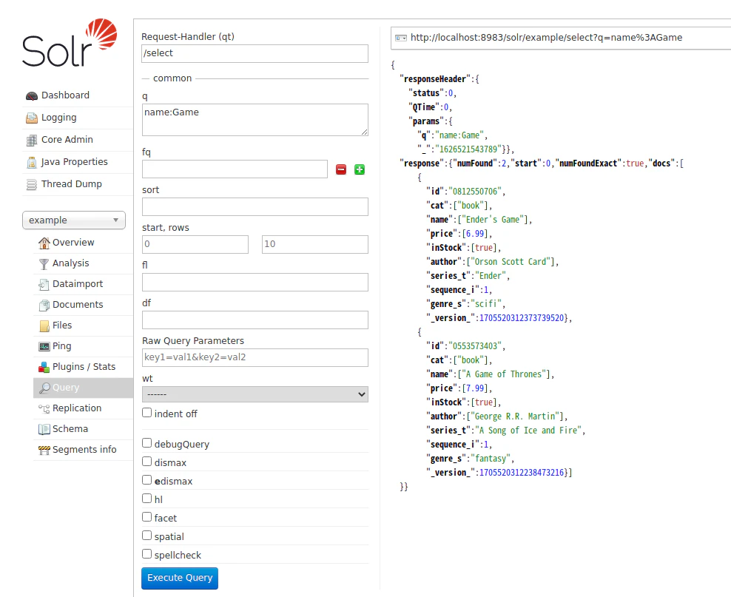Click the Plugins / Stats blocks icon
Image resolution: width=731 pixels, height=597 pixels.
tap(44, 367)
